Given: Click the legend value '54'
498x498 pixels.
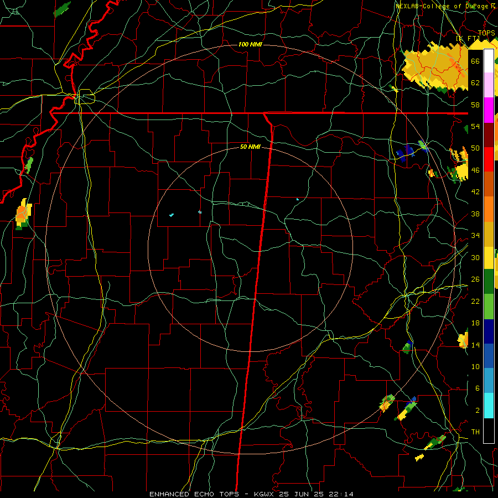Looking at the screenshot, I should pyautogui.click(x=475, y=126).
